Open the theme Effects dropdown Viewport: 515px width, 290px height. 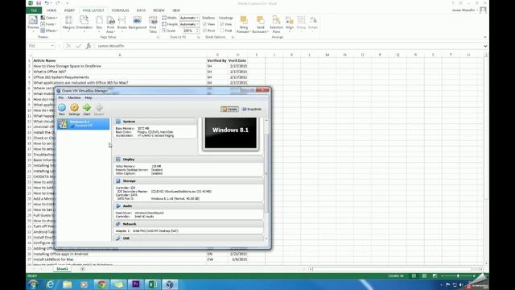click(49, 31)
